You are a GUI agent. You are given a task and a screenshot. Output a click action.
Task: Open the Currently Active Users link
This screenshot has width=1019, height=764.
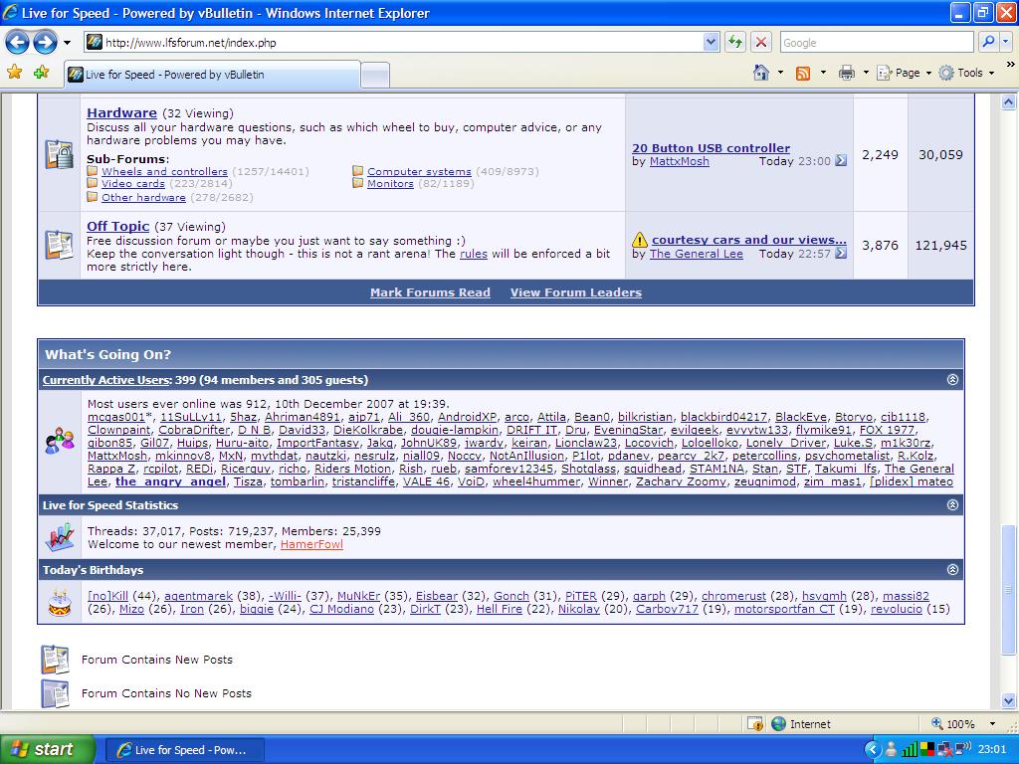[x=106, y=380]
